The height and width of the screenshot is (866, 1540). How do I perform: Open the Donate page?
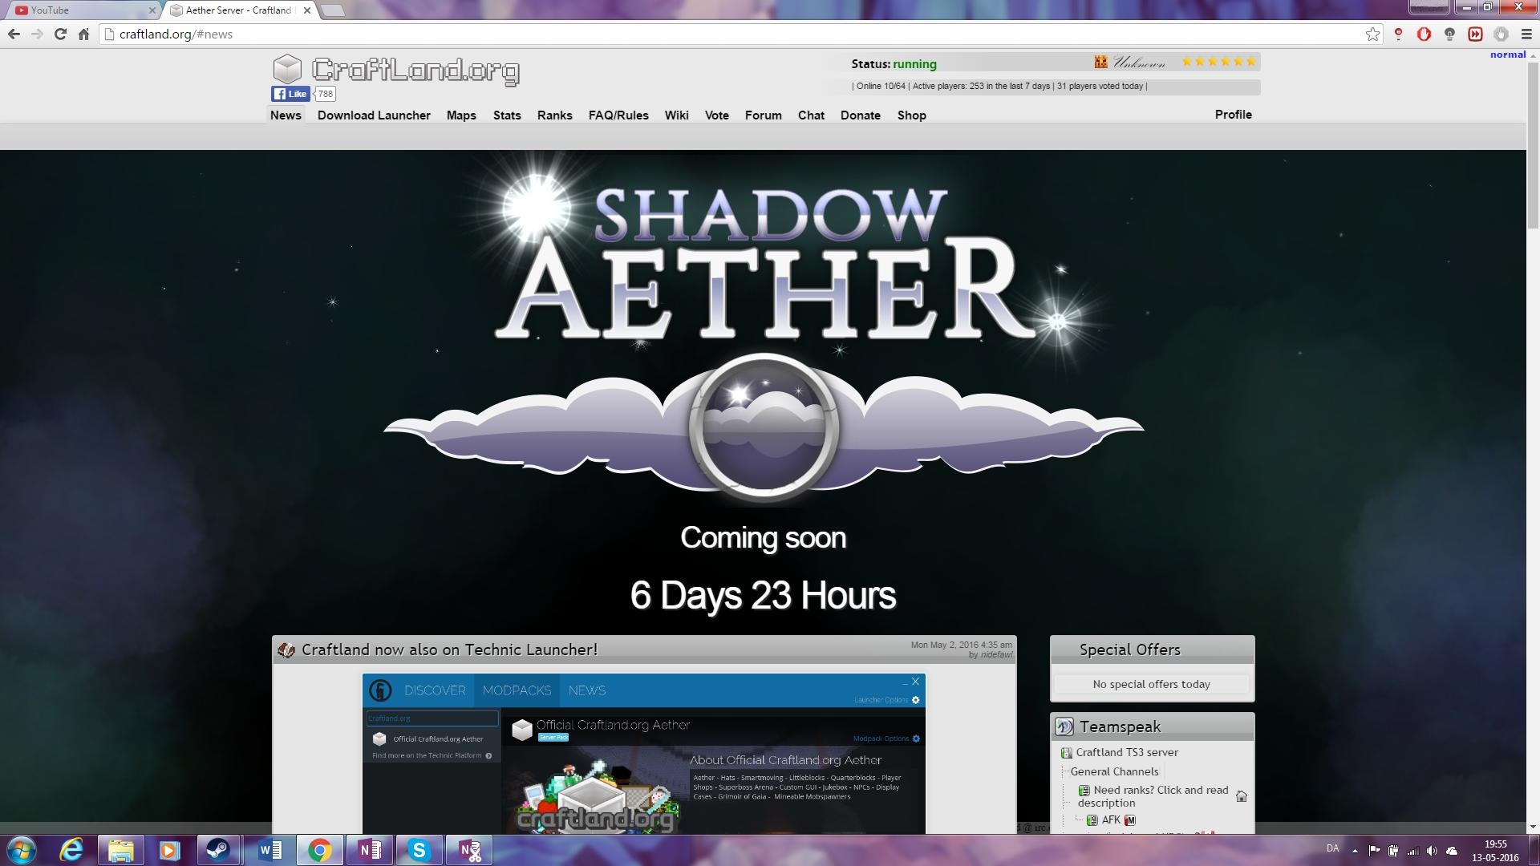pyautogui.click(x=861, y=115)
